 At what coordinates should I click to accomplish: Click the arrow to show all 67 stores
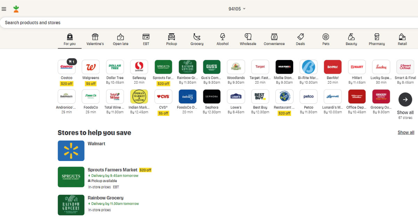point(405,100)
